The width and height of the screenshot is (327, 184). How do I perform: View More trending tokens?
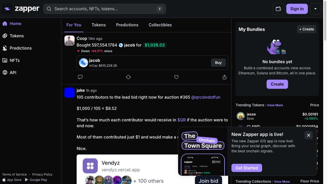coord(275,105)
